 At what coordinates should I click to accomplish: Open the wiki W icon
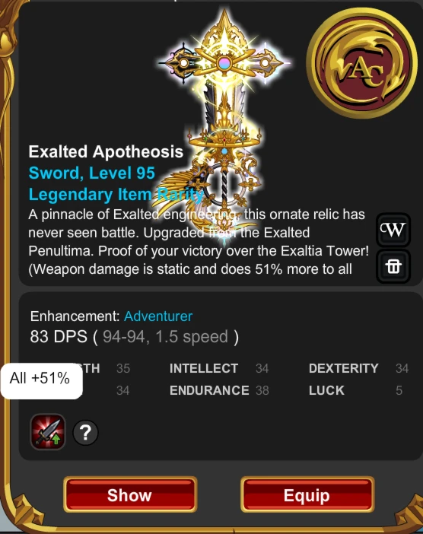[x=393, y=230]
